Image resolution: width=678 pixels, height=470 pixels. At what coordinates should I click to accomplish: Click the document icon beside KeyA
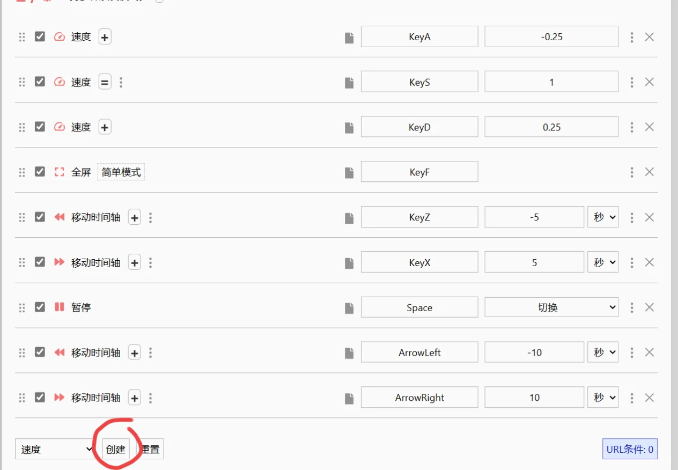click(349, 38)
